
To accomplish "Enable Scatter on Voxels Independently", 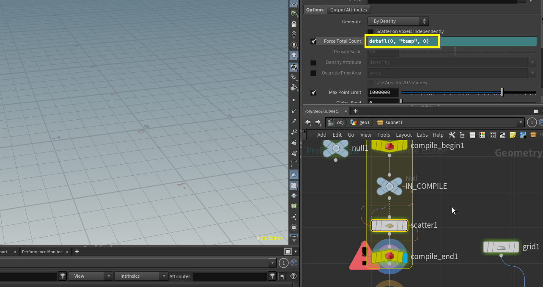I will [371, 32].
